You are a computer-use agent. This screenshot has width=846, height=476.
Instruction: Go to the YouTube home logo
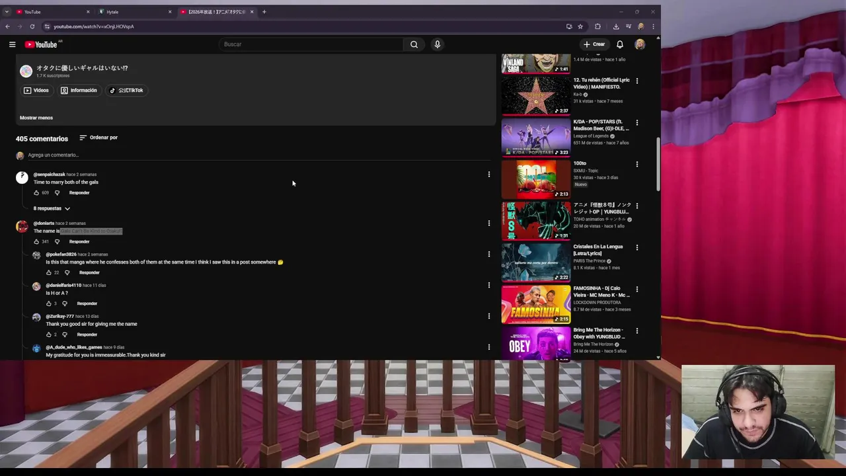click(x=41, y=44)
